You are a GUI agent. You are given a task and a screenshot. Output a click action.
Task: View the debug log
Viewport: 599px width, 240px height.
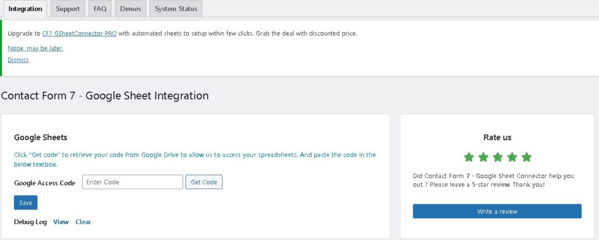click(x=61, y=222)
